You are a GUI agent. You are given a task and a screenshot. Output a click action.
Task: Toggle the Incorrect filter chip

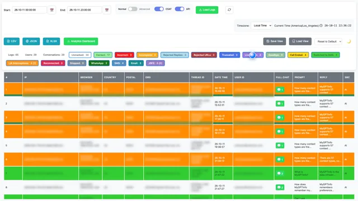[x=124, y=55]
